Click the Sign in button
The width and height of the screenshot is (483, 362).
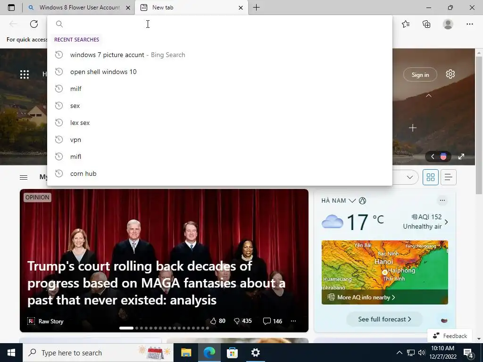(x=420, y=74)
